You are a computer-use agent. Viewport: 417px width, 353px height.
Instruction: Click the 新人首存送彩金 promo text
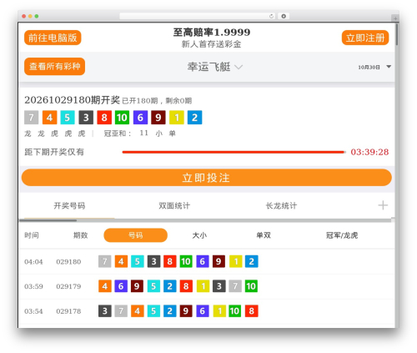click(x=211, y=44)
